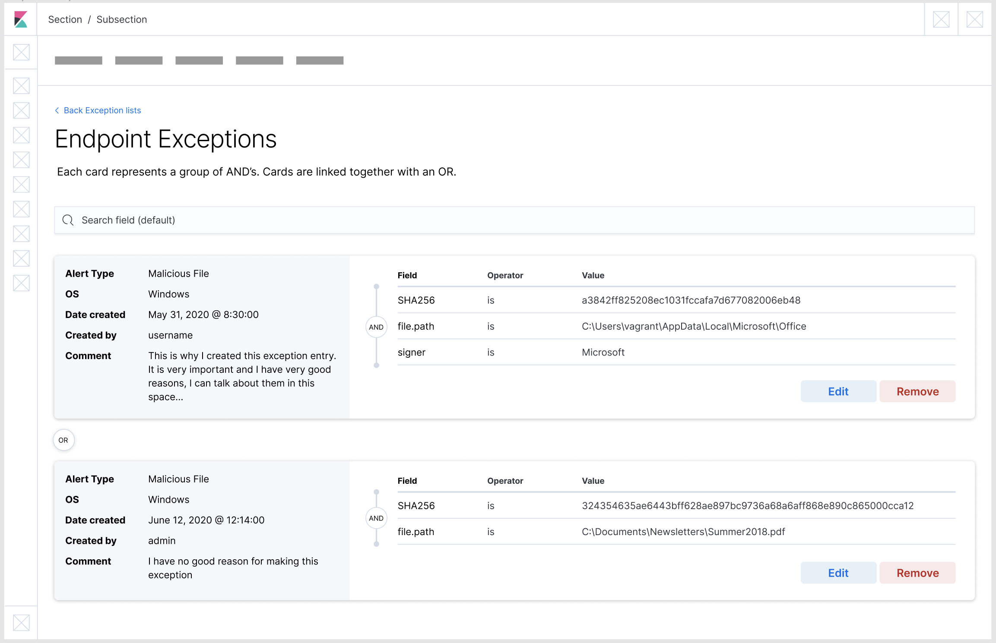996x643 pixels.
Task: Click the rightmost icon in the top bar
Action: coord(974,19)
